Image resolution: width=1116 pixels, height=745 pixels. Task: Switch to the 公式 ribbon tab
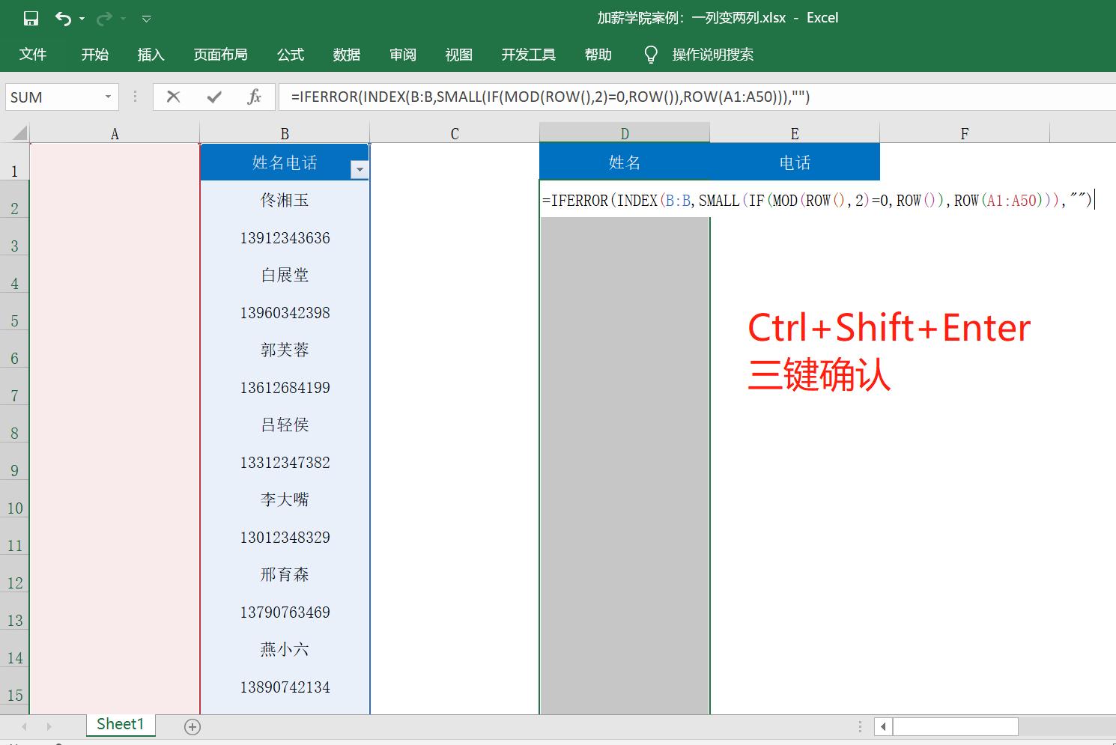290,53
